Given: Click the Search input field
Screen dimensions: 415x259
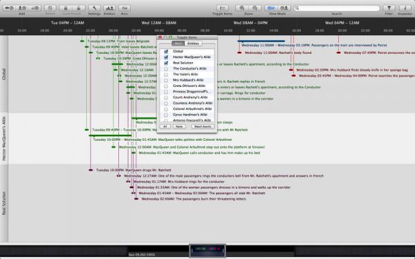Looking at the screenshot, I should click(x=336, y=8).
